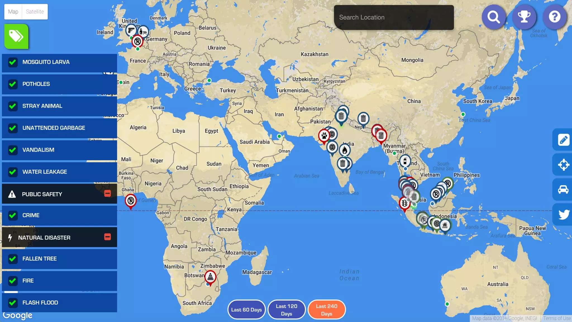Open the trophy leaderboard button

524,17
